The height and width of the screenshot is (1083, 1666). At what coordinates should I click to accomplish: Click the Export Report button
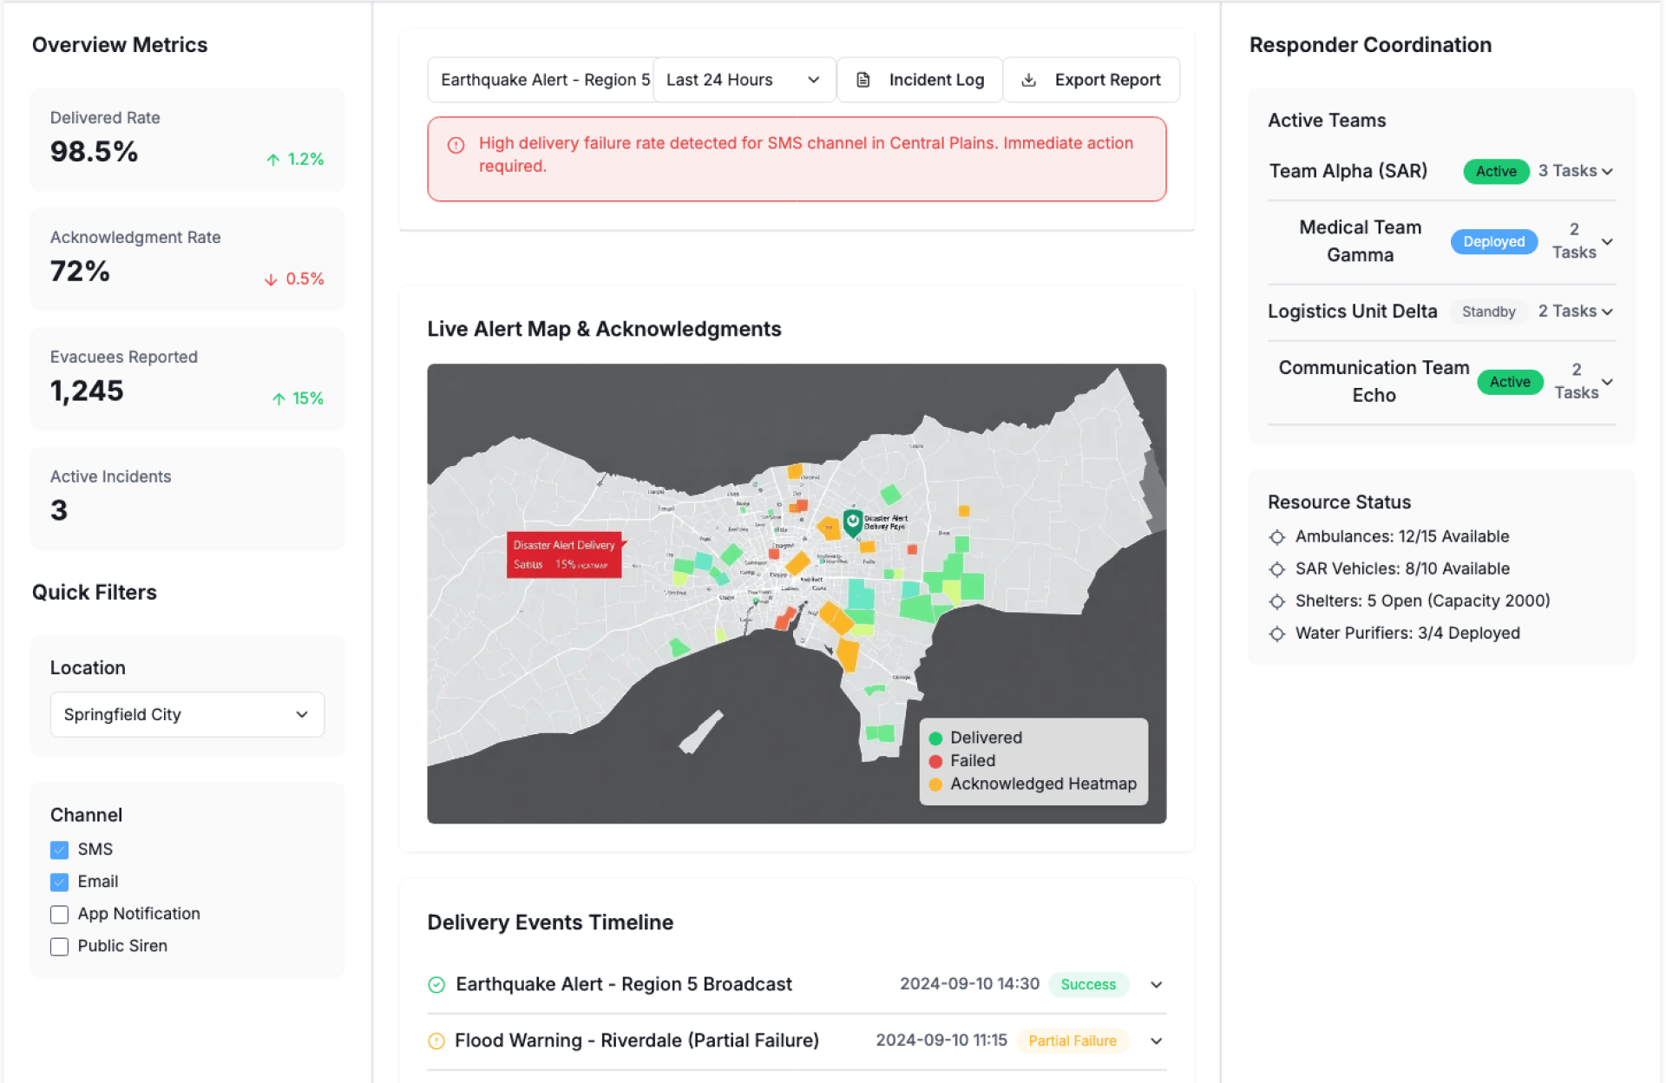pyautogui.click(x=1091, y=80)
